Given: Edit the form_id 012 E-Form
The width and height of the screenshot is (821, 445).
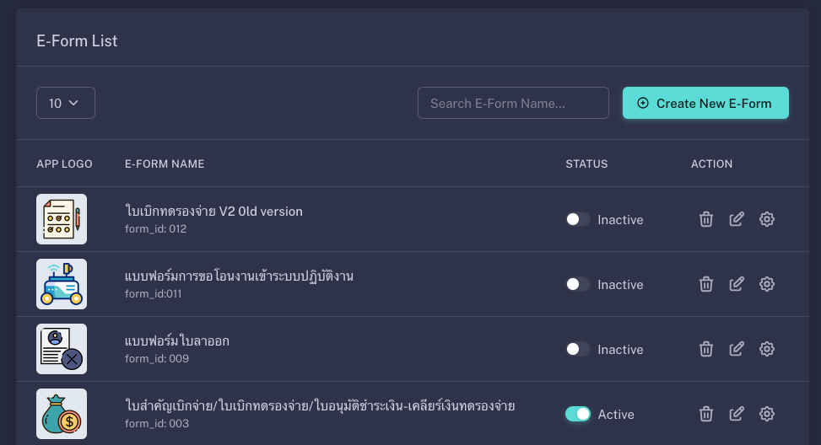Looking at the screenshot, I should coord(737,219).
